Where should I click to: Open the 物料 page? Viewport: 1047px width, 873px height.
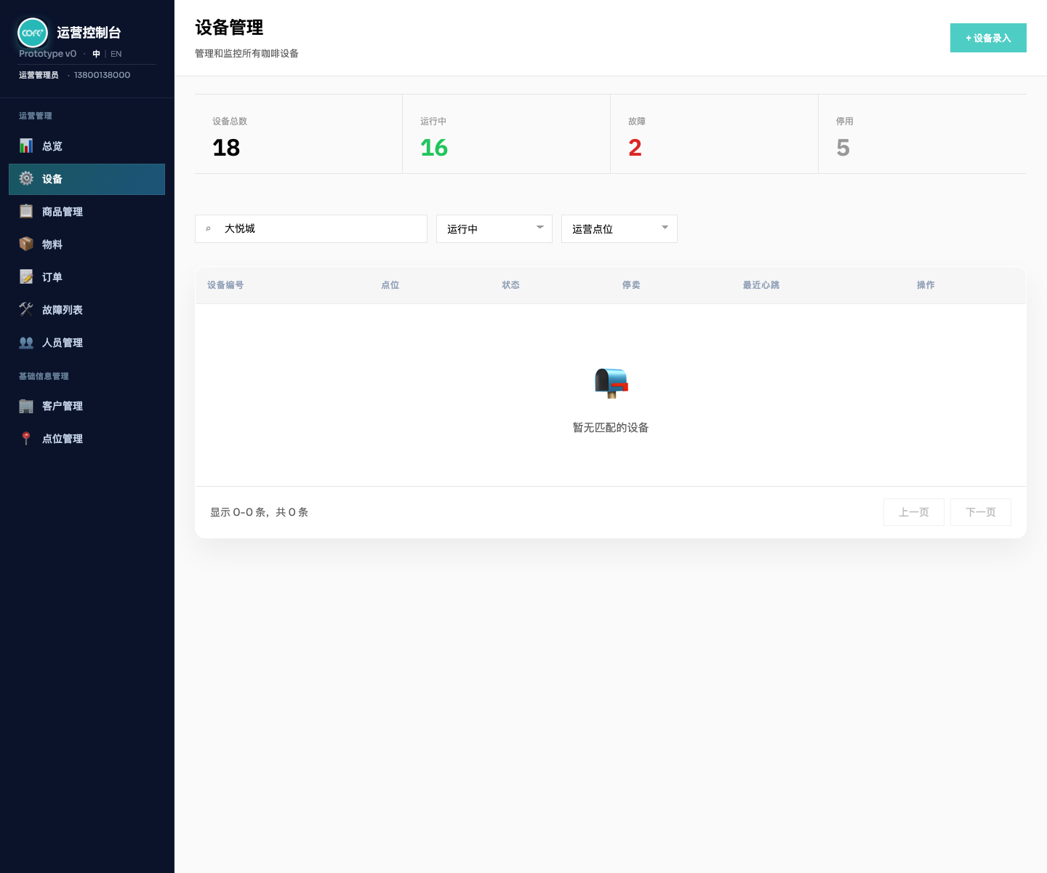click(x=87, y=244)
